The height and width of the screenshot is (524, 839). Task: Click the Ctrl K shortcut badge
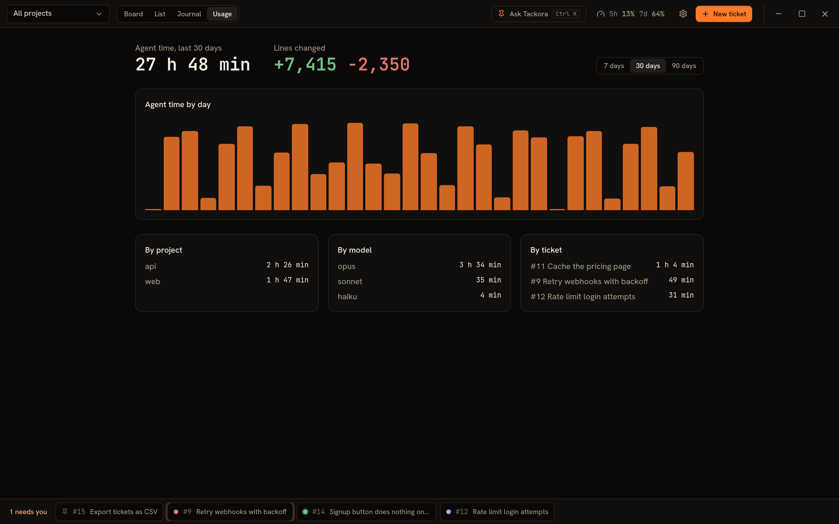pyautogui.click(x=566, y=14)
